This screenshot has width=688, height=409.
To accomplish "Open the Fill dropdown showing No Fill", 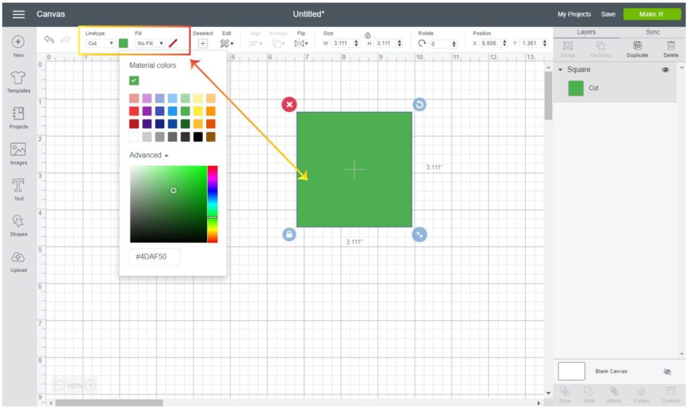I will tap(150, 43).
